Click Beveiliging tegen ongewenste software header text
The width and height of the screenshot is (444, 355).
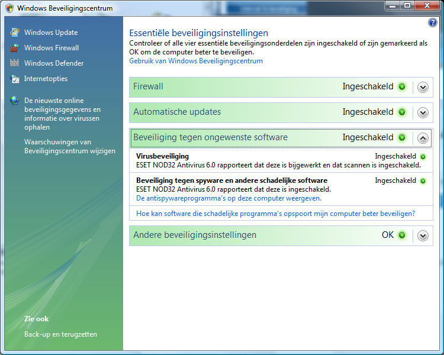tap(210, 137)
